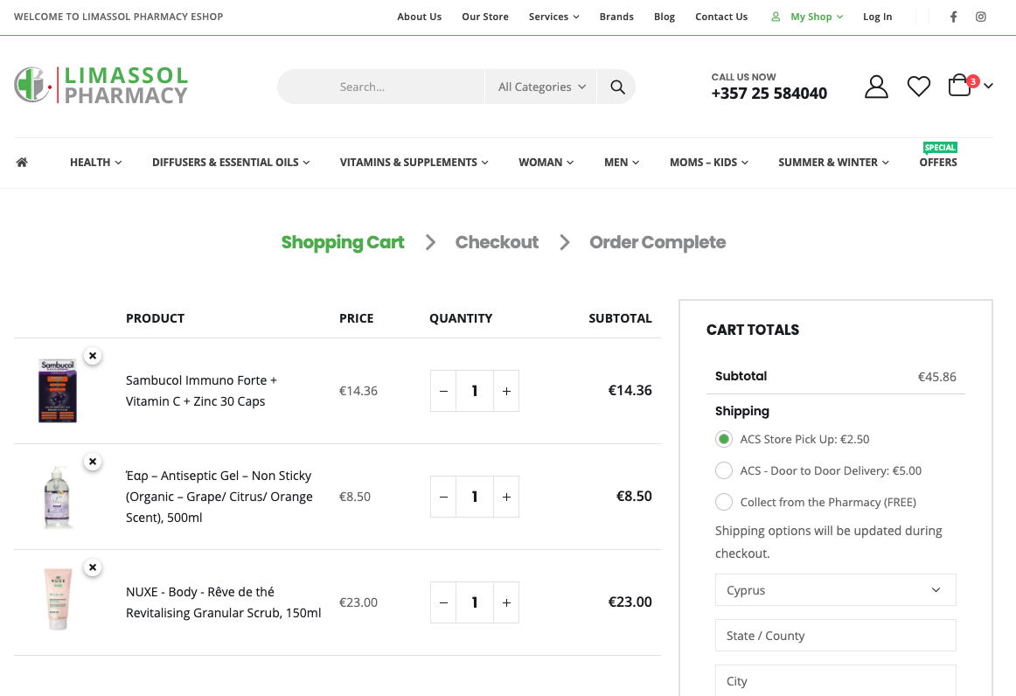Remove Sambucol Immuno Forte from cart
The height and width of the screenshot is (696, 1016).
click(x=93, y=356)
